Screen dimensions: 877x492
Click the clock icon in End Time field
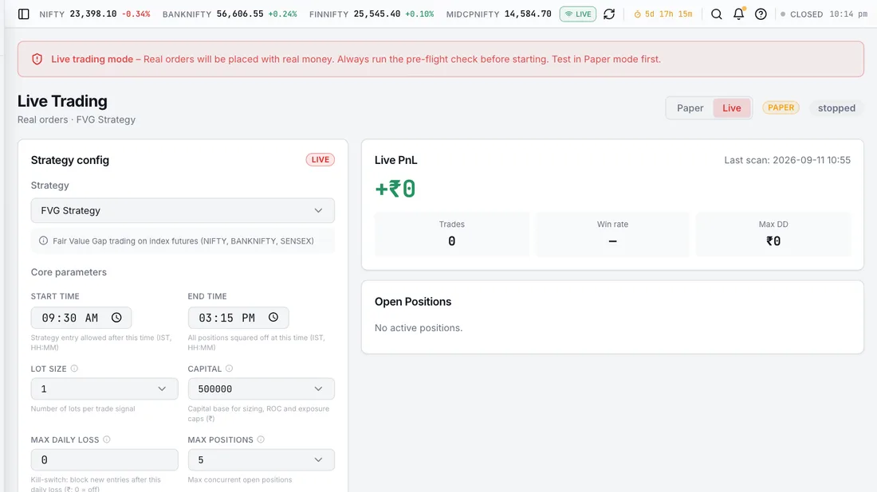click(273, 317)
